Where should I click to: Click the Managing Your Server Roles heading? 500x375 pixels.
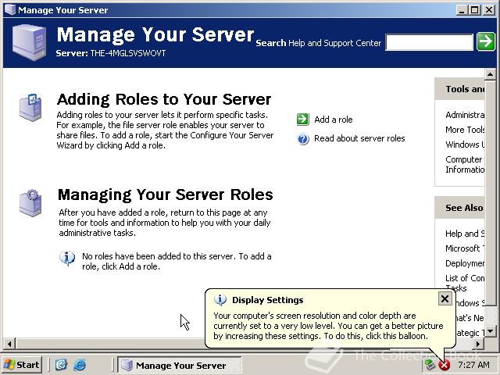tap(165, 195)
